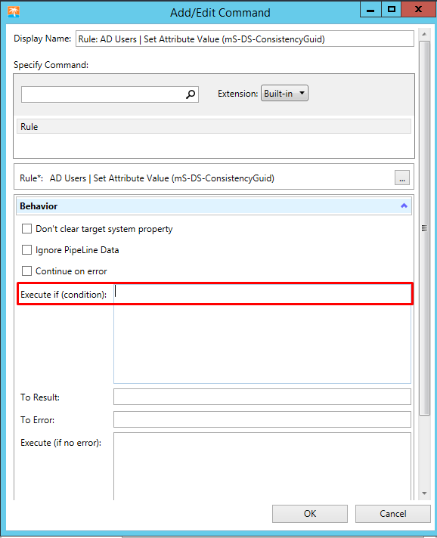Click the scrollbar down arrow
This screenshot has width=437, height=538.
[424, 493]
